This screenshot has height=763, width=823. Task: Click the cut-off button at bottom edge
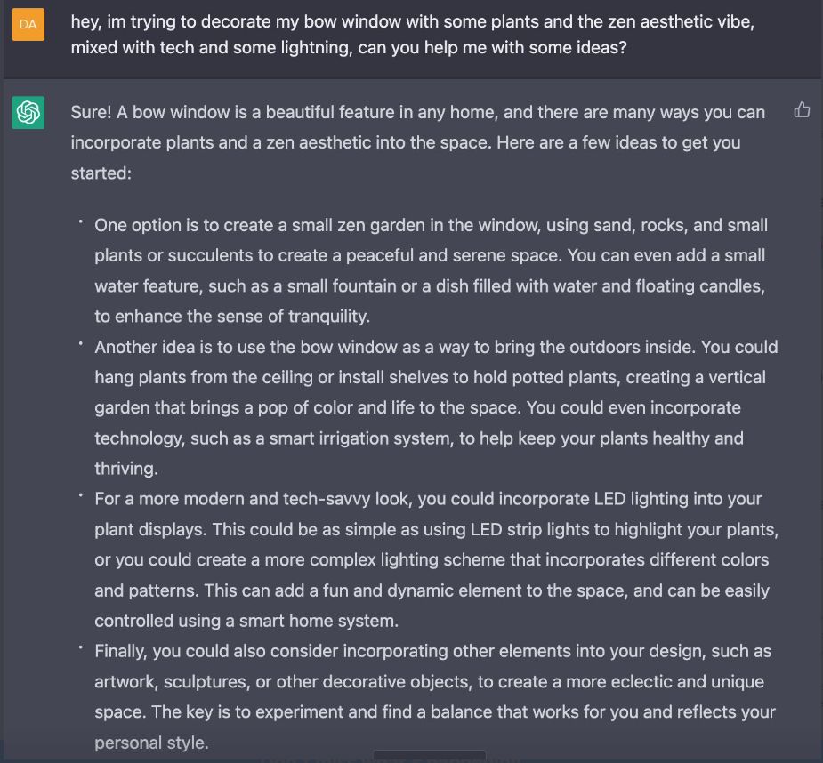429,757
